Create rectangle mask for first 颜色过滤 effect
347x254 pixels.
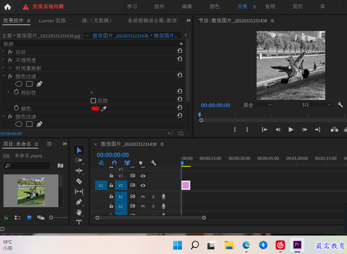[29, 84]
